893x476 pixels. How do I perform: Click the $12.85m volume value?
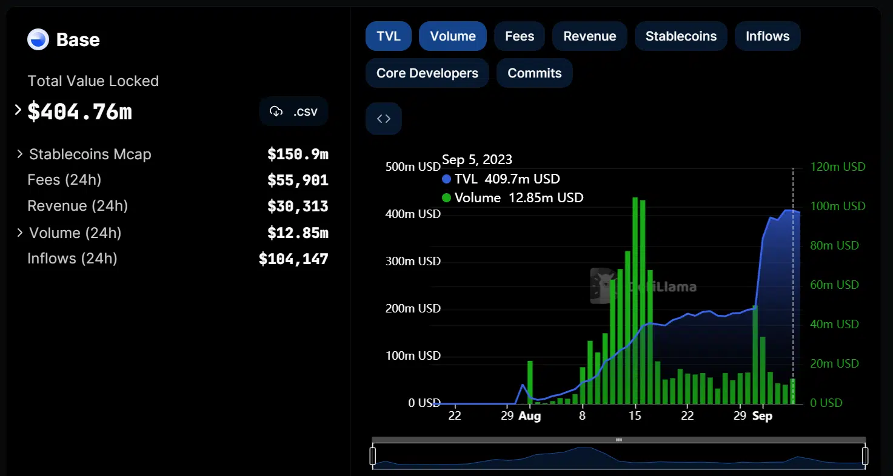point(298,233)
